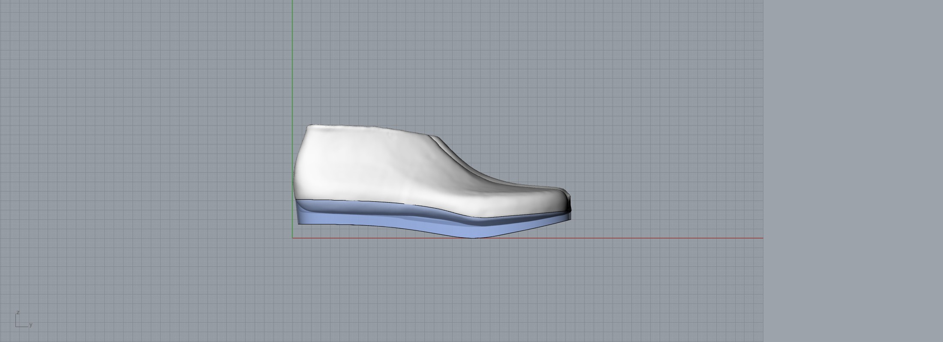Click the origin where green and red axes meet

pyautogui.click(x=293, y=238)
